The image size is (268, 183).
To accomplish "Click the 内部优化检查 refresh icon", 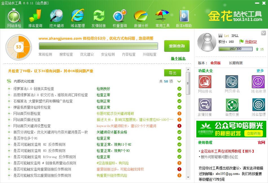I will click(x=9, y=81).
